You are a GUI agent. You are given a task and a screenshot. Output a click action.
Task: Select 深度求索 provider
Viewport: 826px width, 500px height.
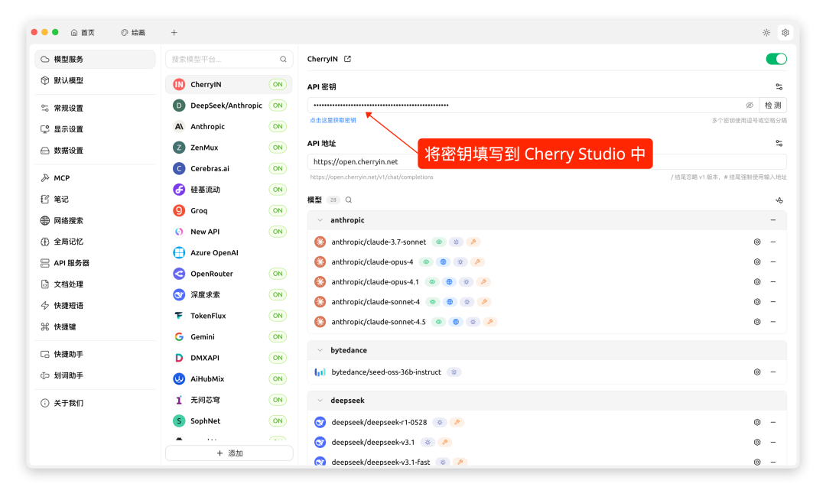(x=229, y=295)
